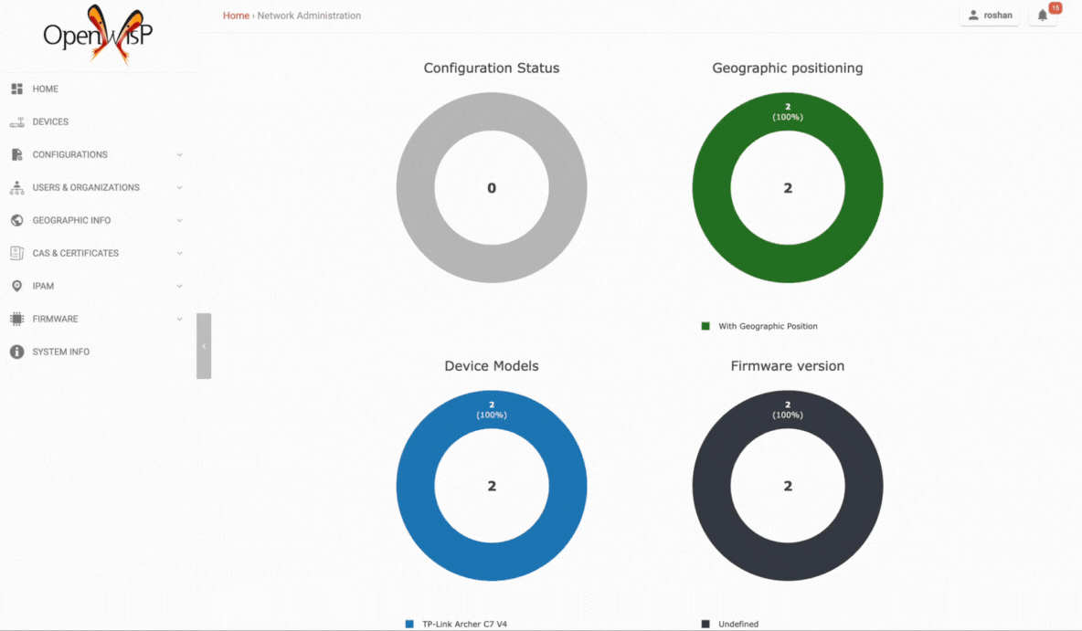Image resolution: width=1082 pixels, height=631 pixels.
Task: Open the SYSTEM INFO menu item
Action: [60, 352]
